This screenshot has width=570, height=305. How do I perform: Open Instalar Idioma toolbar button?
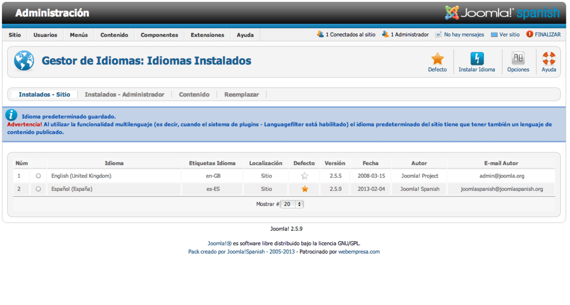click(477, 62)
